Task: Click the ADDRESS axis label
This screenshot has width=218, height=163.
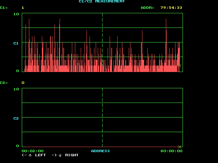Action: click(x=100, y=151)
